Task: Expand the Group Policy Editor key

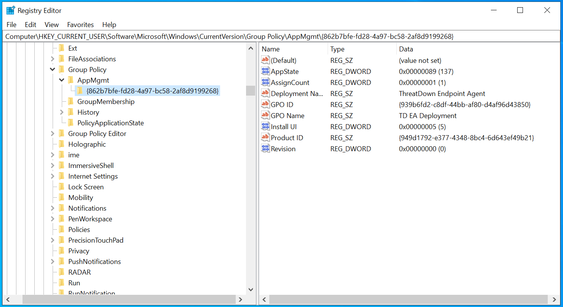Action: click(53, 133)
